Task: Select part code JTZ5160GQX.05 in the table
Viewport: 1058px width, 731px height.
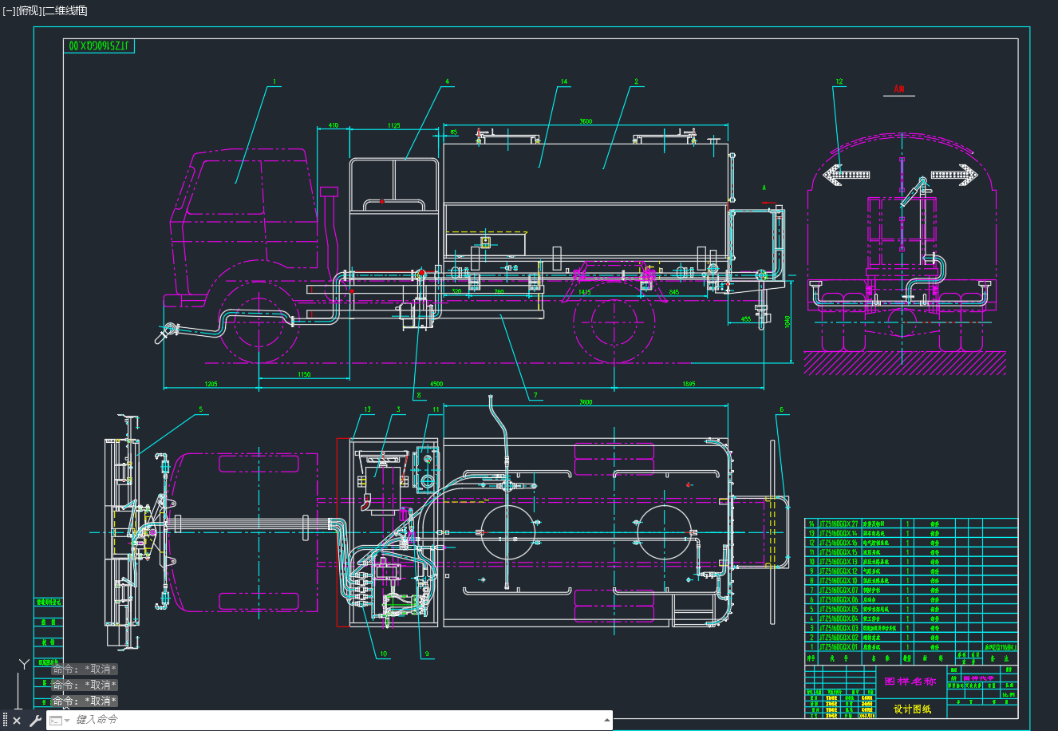Action: pos(839,609)
